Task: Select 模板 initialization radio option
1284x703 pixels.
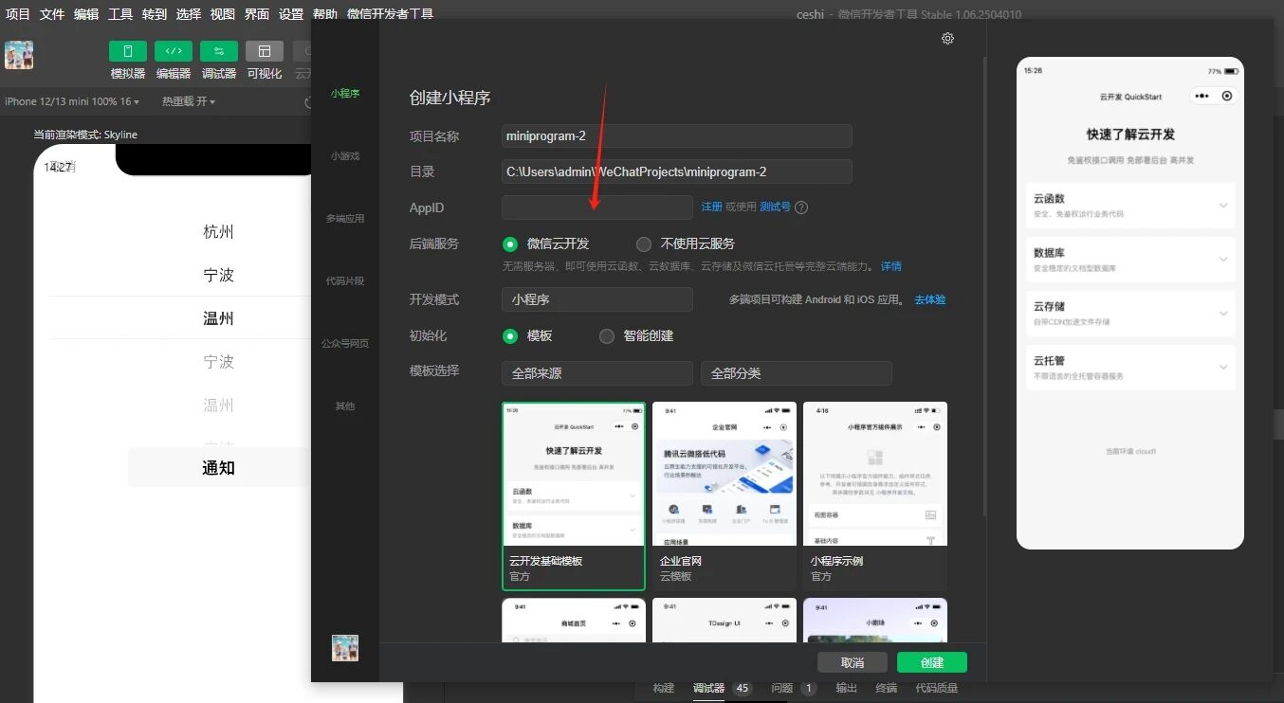Action: [510, 336]
